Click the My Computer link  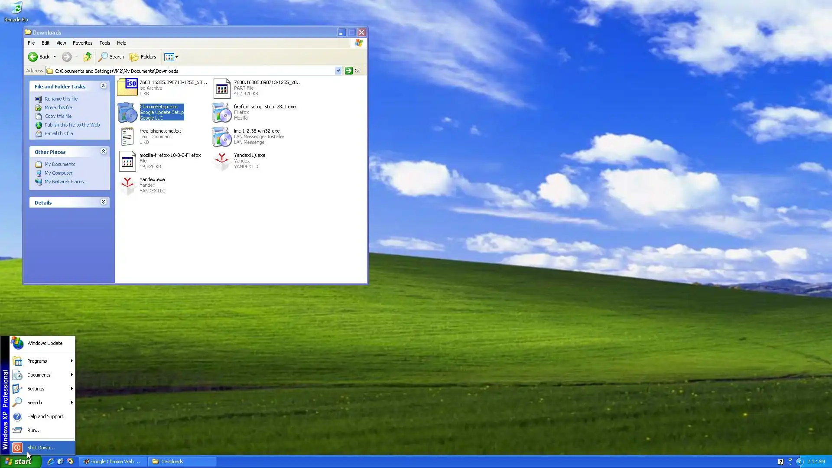pos(58,173)
